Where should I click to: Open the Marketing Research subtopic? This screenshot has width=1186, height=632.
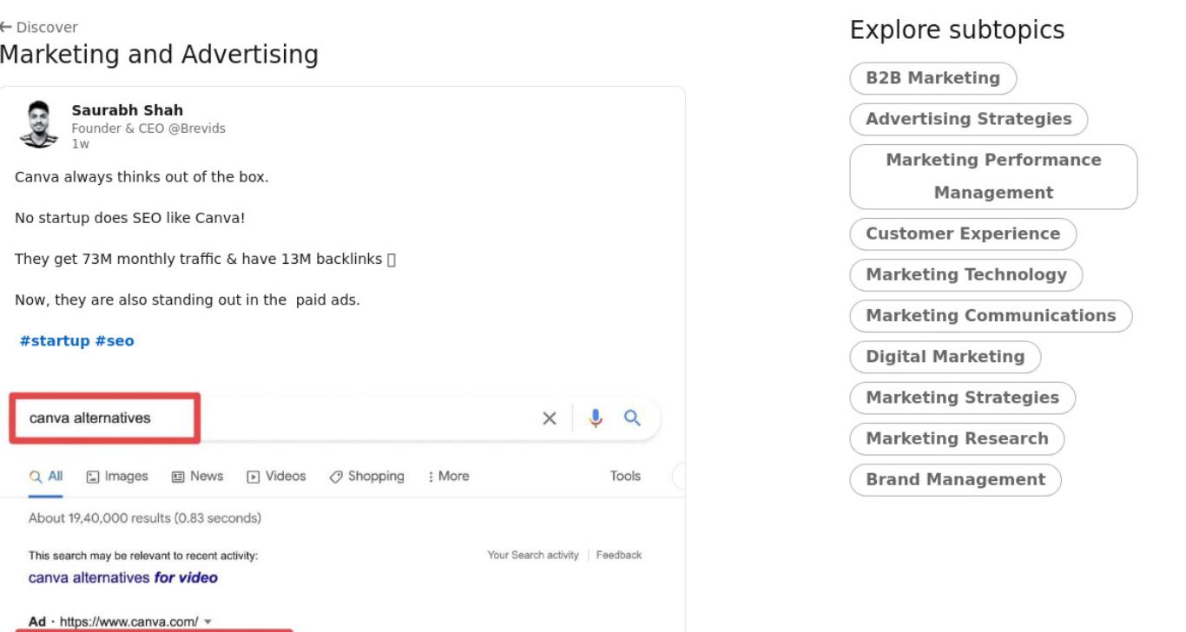click(x=957, y=438)
